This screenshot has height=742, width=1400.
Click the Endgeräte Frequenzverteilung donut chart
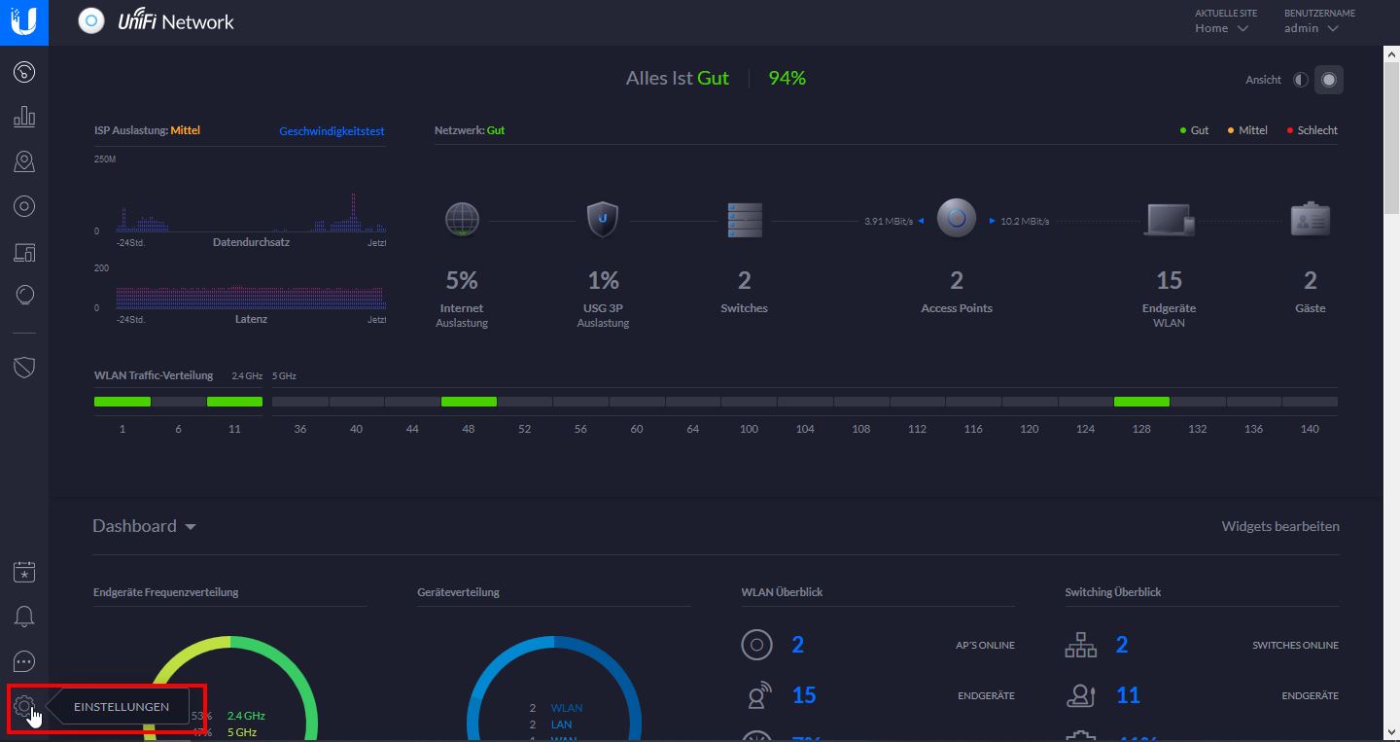[x=230, y=689]
